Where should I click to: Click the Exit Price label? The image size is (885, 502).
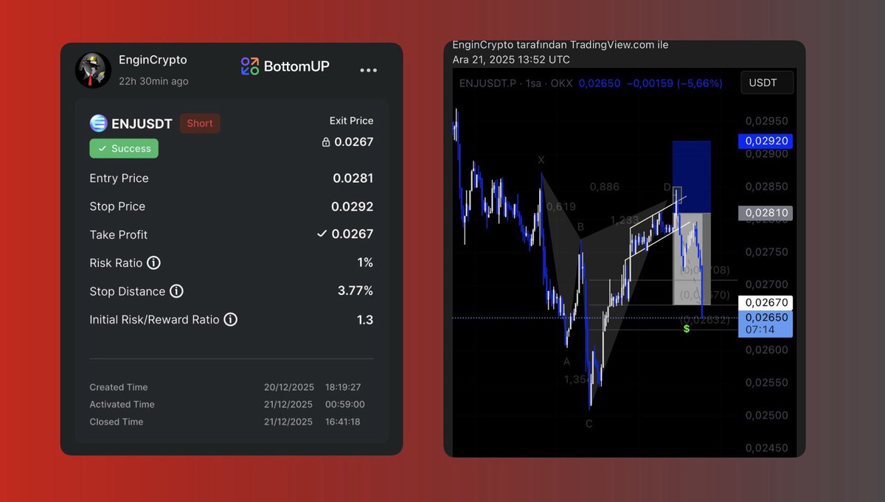(x=351, y=121)
